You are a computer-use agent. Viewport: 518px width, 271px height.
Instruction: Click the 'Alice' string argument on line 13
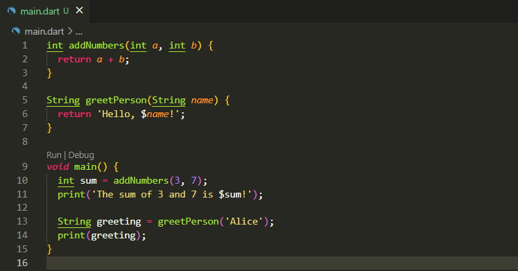point(244,221)
